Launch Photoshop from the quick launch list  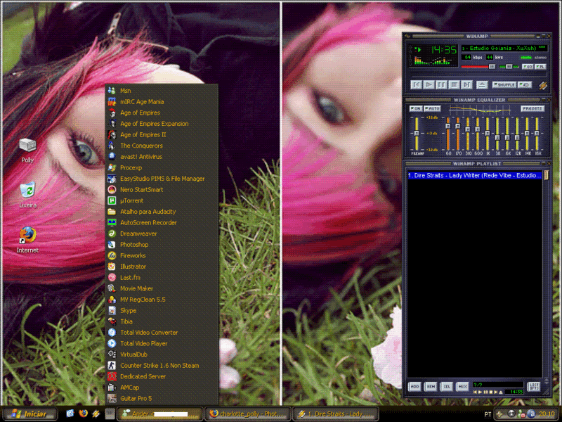(134, 245)
